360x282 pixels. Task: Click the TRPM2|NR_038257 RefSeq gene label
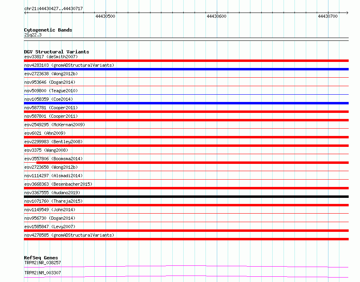click(x=42, y=263)
